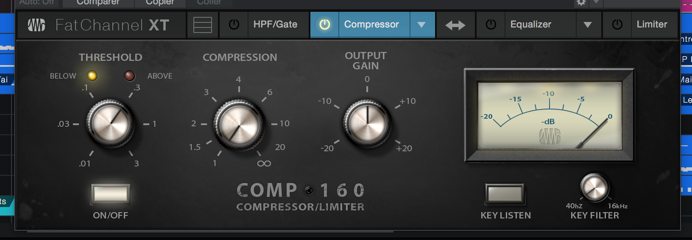Click the Key Filter knob
692x240 pixels.
click(x=594, y=187)
